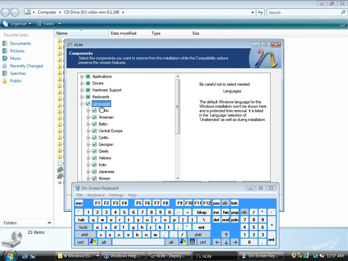Toggle the Drivers component checkbox

88,84
